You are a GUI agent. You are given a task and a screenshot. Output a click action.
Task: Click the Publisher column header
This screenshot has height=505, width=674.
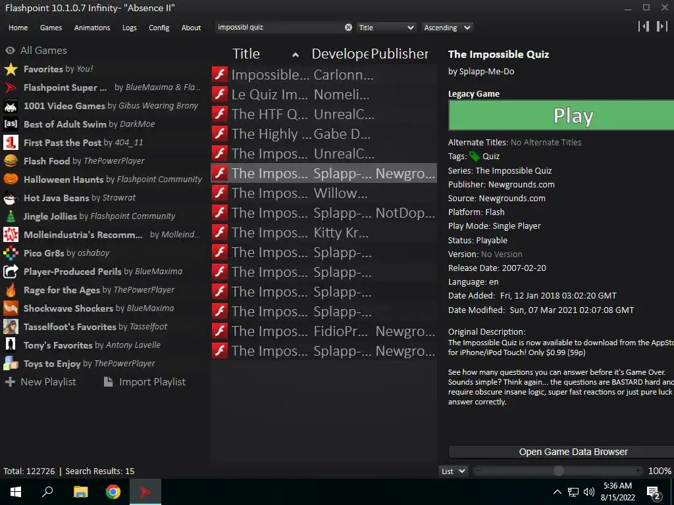click(400, 54)
